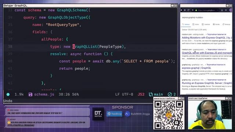The image size is (235, 132).
Task: Click the error count 2 in the modeline
Action: 174,95
